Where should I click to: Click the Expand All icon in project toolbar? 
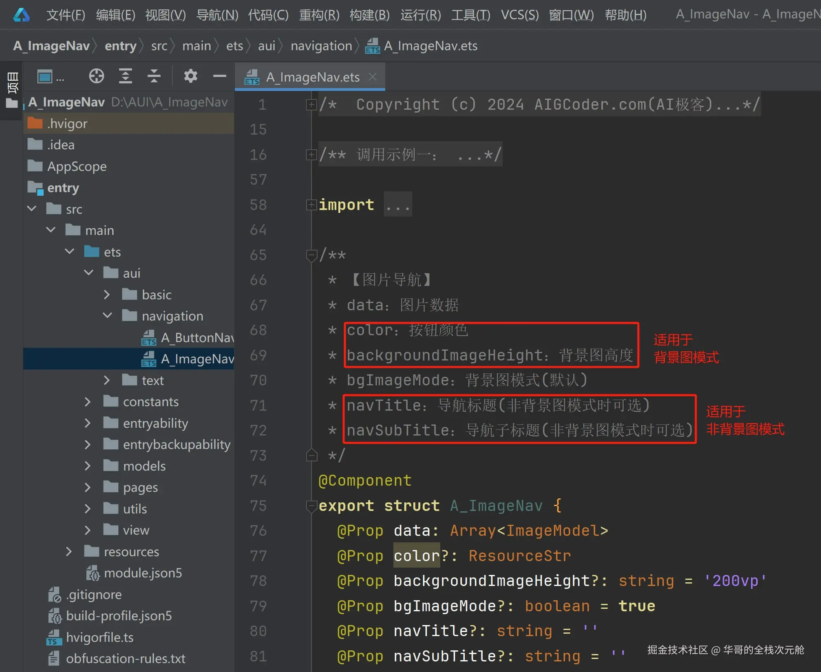pyautogui.click(x=125, y=76)
